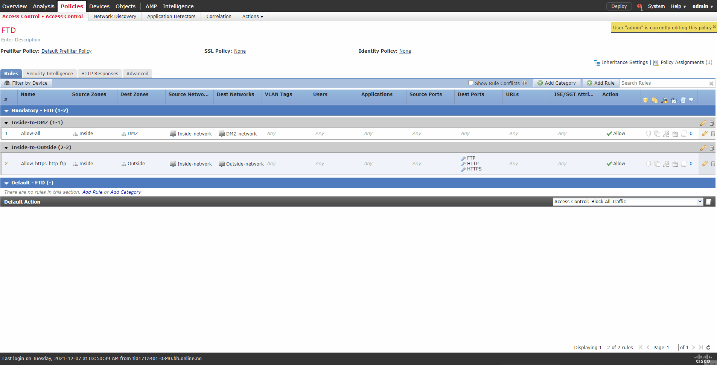The height and width of the screenshot is (365, 717).
Task: Focus the Search Rules input field
Action: [664, 83]
